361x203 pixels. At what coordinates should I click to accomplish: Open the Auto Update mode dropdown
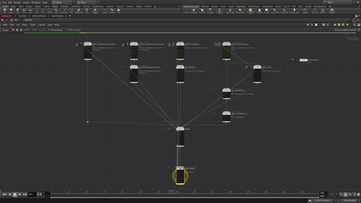point(351,201)
